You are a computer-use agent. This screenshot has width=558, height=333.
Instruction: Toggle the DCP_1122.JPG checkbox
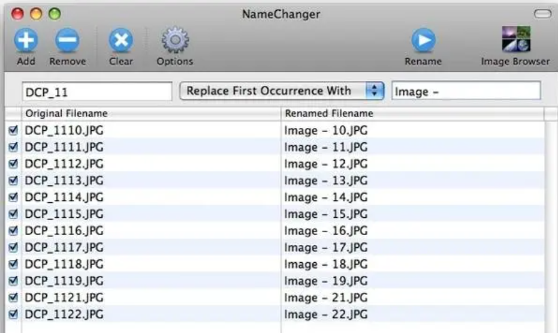pyautogui.click(x=14, y=314)
